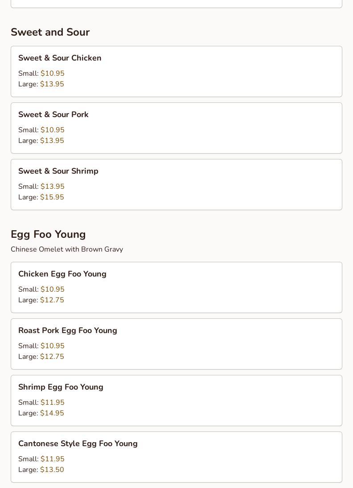Click Sweet & Sour Chicken small price
The height and width of the screenshot is (488, 353).
tap(52, 73)
